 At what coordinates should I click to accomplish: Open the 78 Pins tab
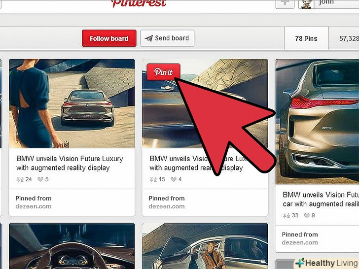click(306, 38)
